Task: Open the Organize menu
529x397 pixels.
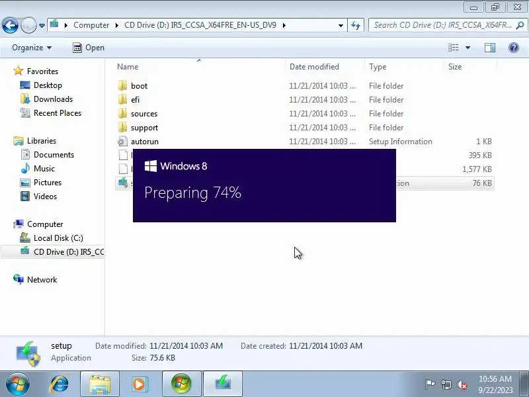Action: (x=32, y=48)
